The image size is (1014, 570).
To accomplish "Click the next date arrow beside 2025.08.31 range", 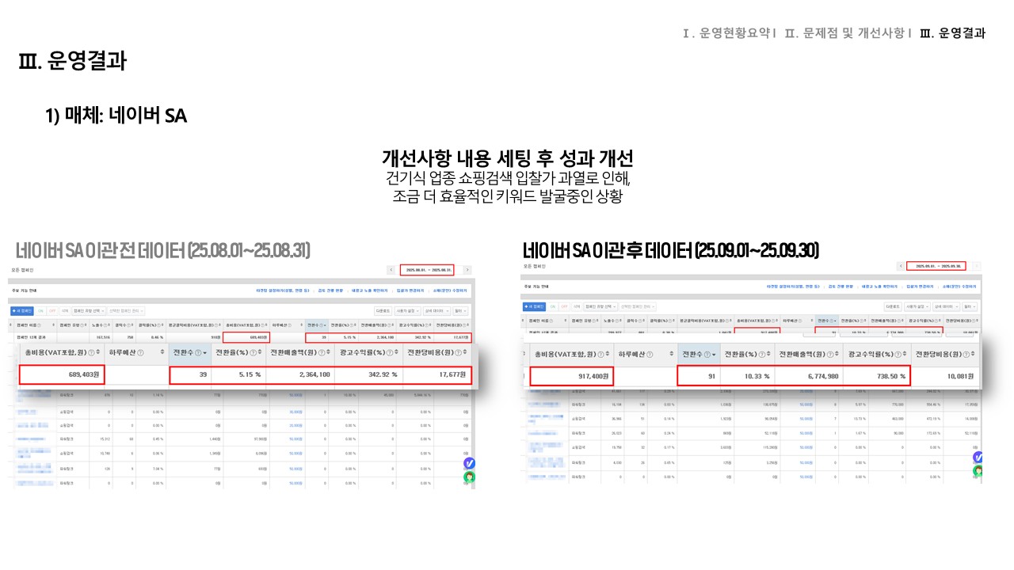I will [x=467, y=270].
